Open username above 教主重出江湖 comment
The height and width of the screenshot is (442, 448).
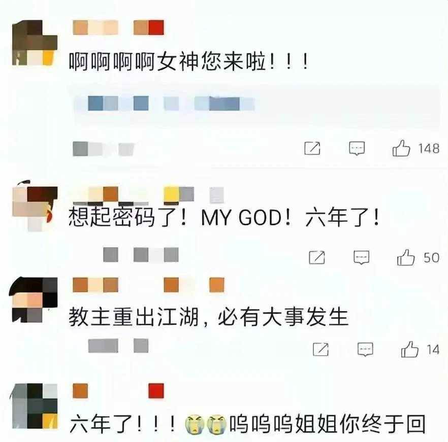pos(148,285)
